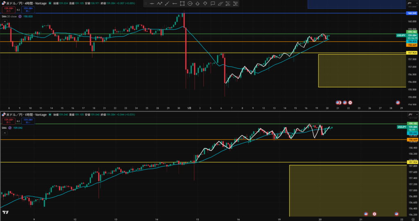Click the SMA 20 close indicator label
Image resolution: width=419 pixels, height=221 pixels.
point(9,16)
